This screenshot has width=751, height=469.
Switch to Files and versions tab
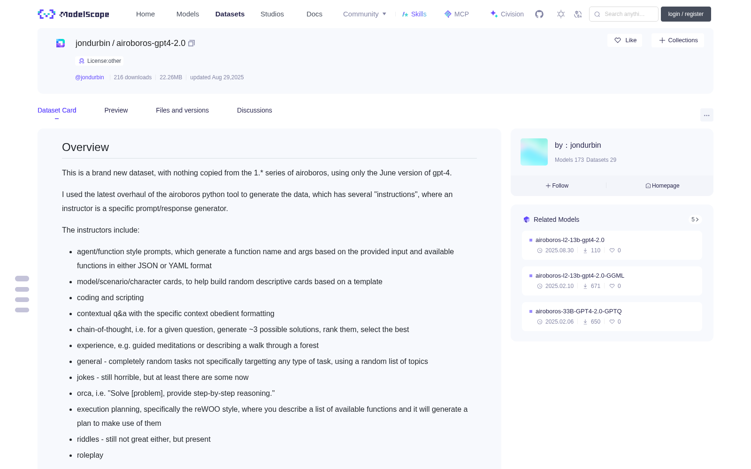click(x=182, y=110)
